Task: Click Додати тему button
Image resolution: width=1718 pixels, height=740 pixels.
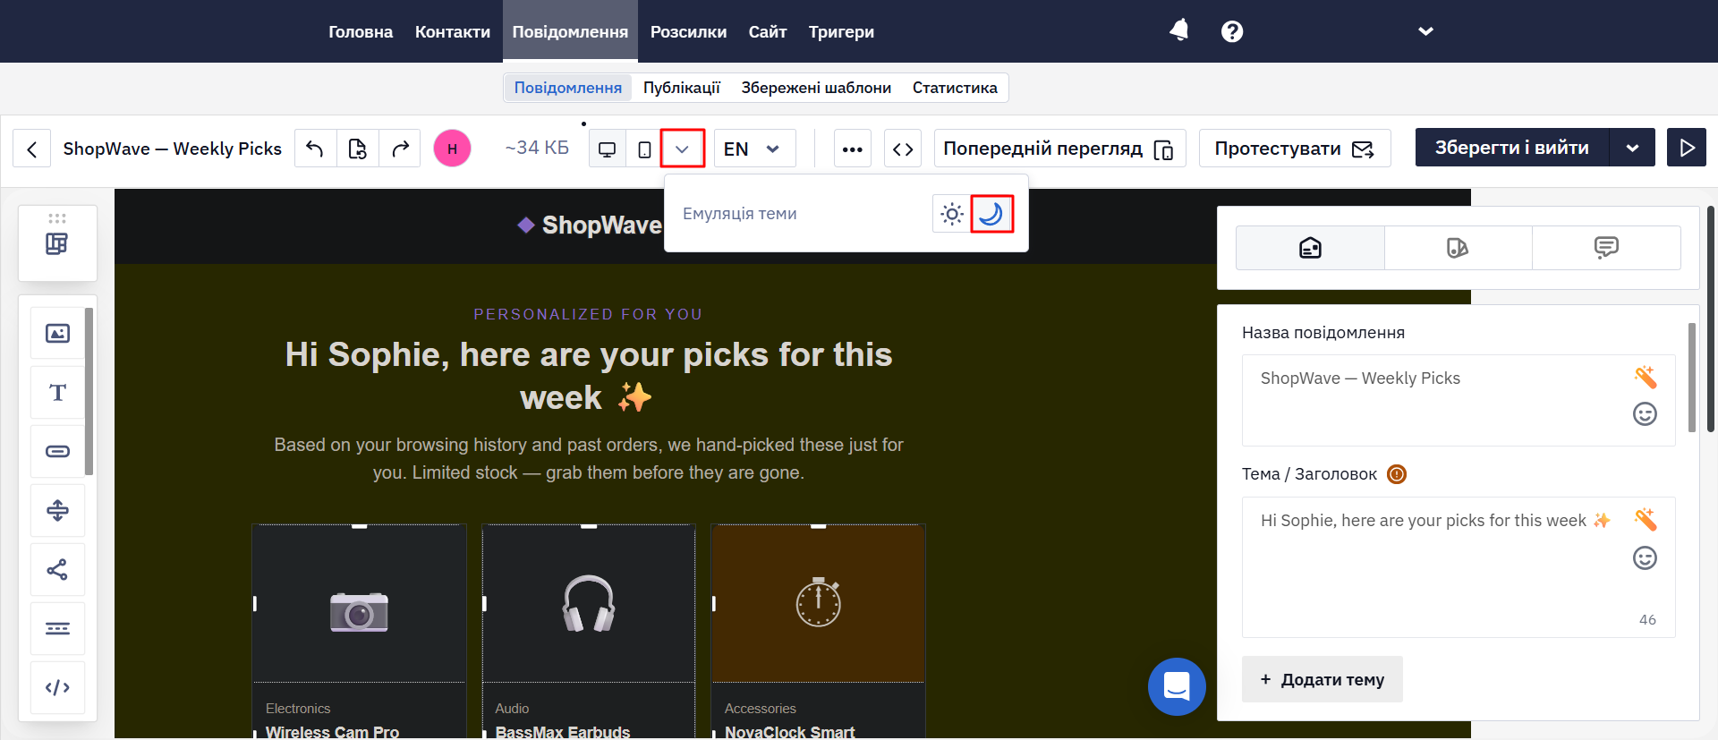Action: [x=1323, y=679]
